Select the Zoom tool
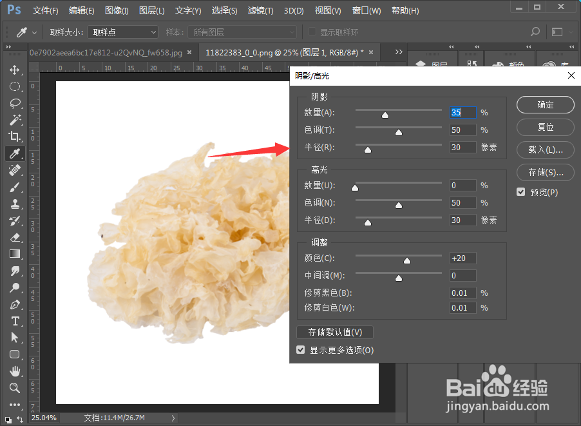Image resolution: width=581 pixels, height=426 pixels. coord(15,388)
